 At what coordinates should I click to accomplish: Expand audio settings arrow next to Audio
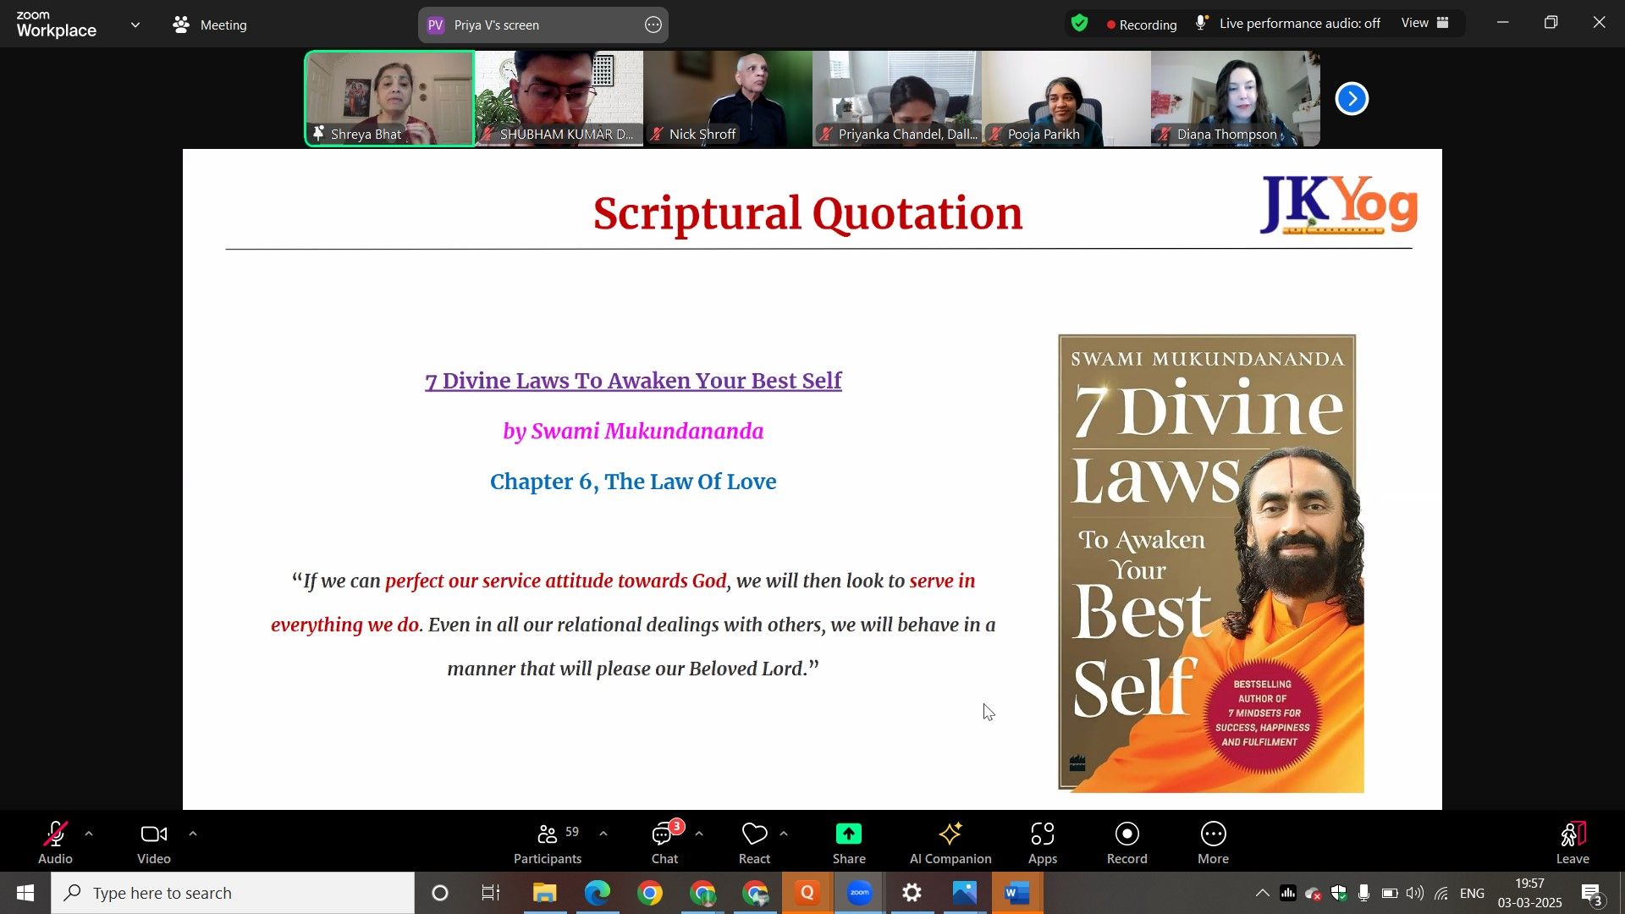pos(89,834)
